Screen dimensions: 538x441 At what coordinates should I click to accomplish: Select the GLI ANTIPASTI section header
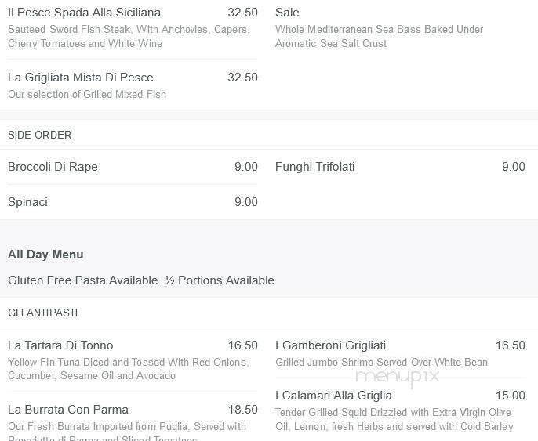(42, 313)
